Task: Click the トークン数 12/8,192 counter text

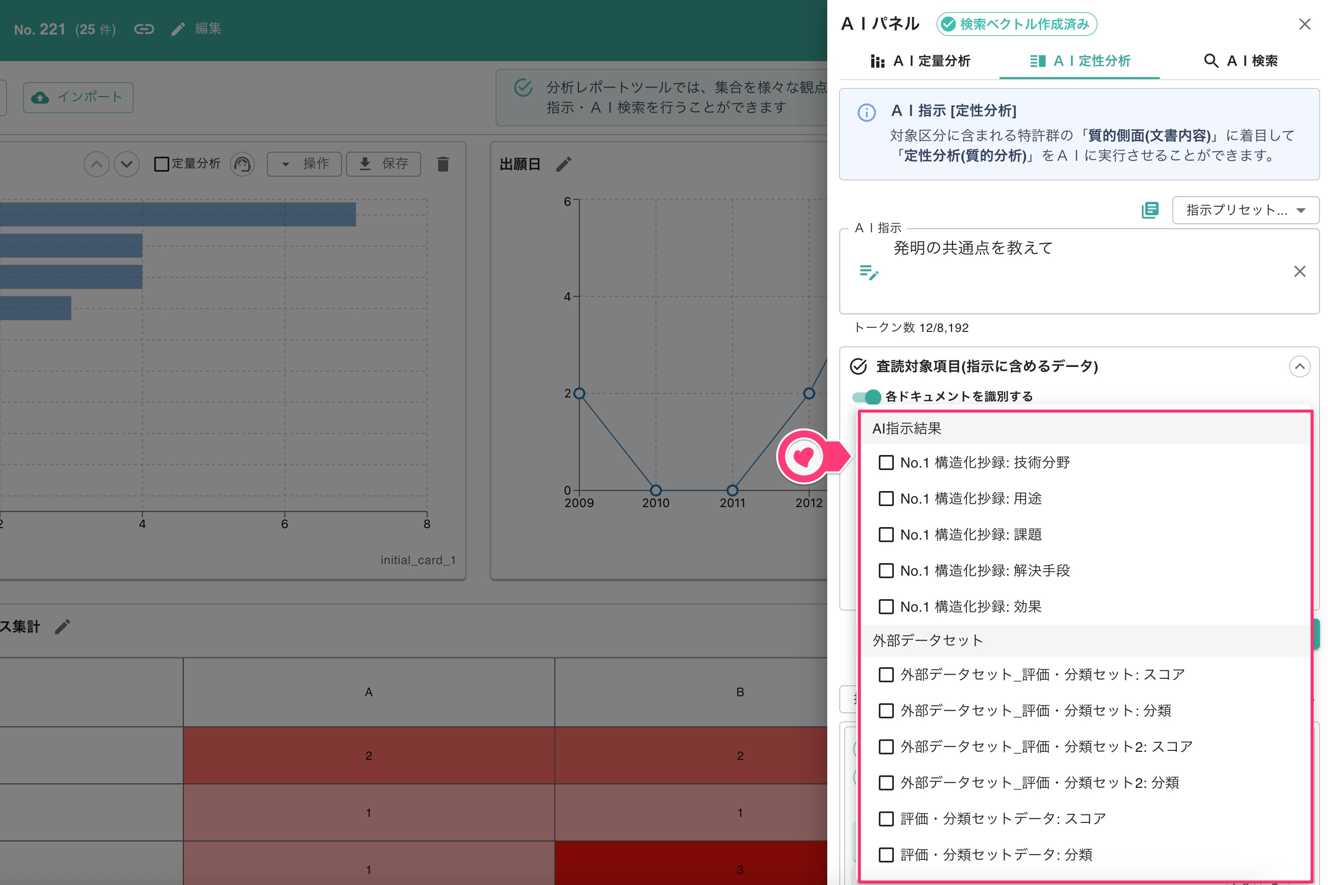Action: coord(911,328)
